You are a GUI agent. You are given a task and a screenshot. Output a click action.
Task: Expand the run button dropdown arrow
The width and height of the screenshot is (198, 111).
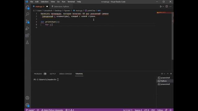coord(163,6)
